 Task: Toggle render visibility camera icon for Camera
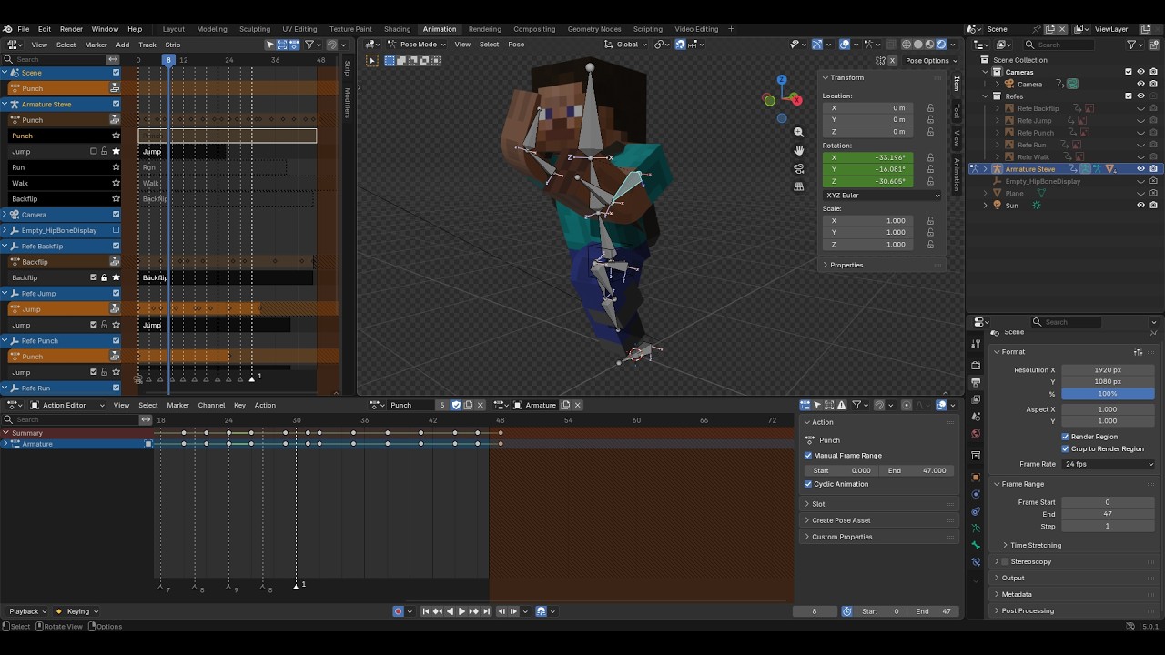click(1153, 84)
